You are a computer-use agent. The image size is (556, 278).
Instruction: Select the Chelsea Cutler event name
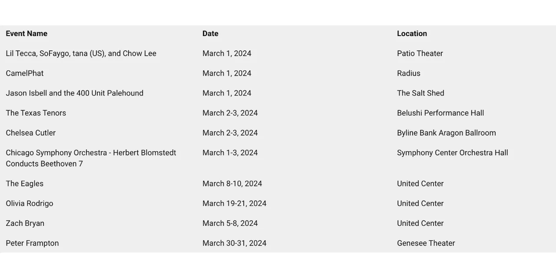(x=30, y=133)
